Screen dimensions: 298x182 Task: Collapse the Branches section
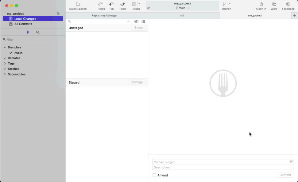tap(5, 47)
